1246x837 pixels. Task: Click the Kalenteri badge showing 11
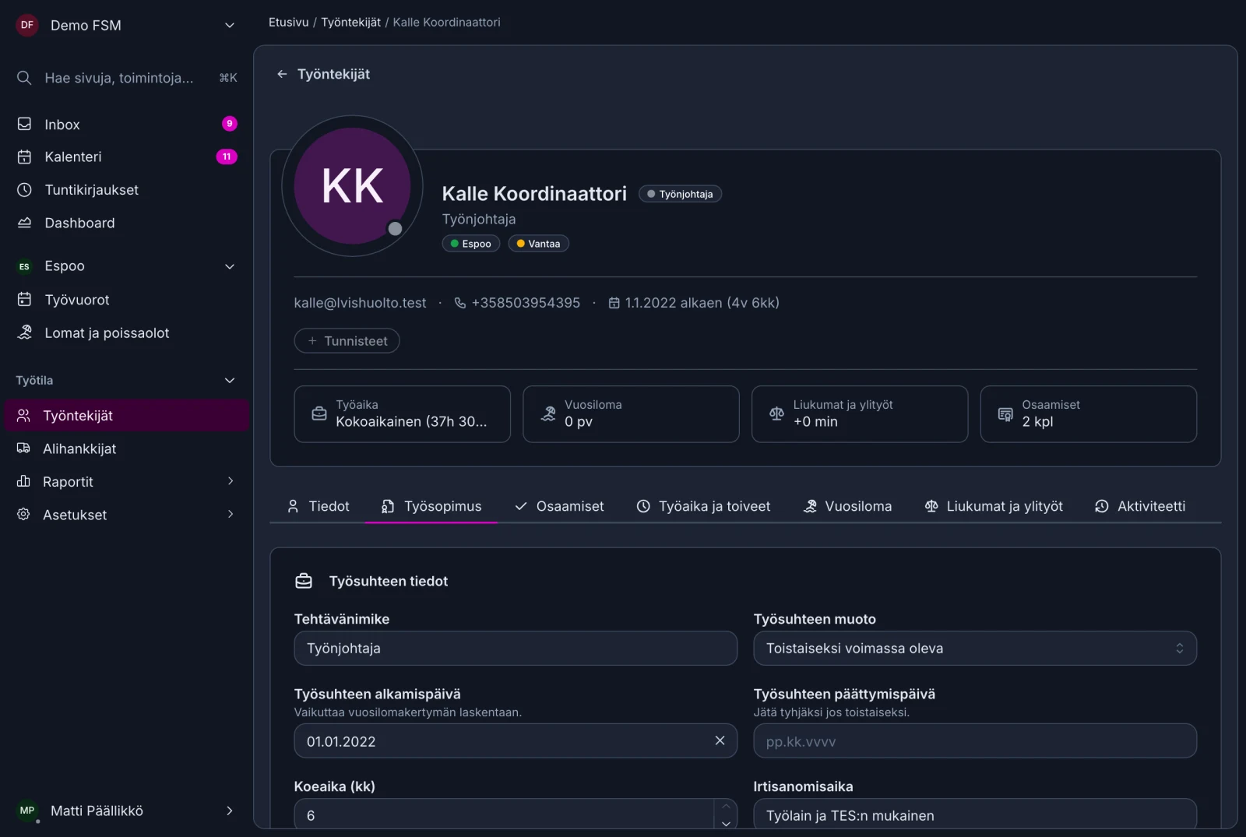pyautogui.click(x=227, y=157)
